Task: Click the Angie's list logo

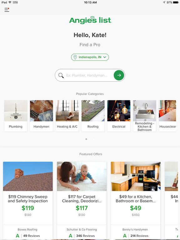Action: [x=90, y=20]
